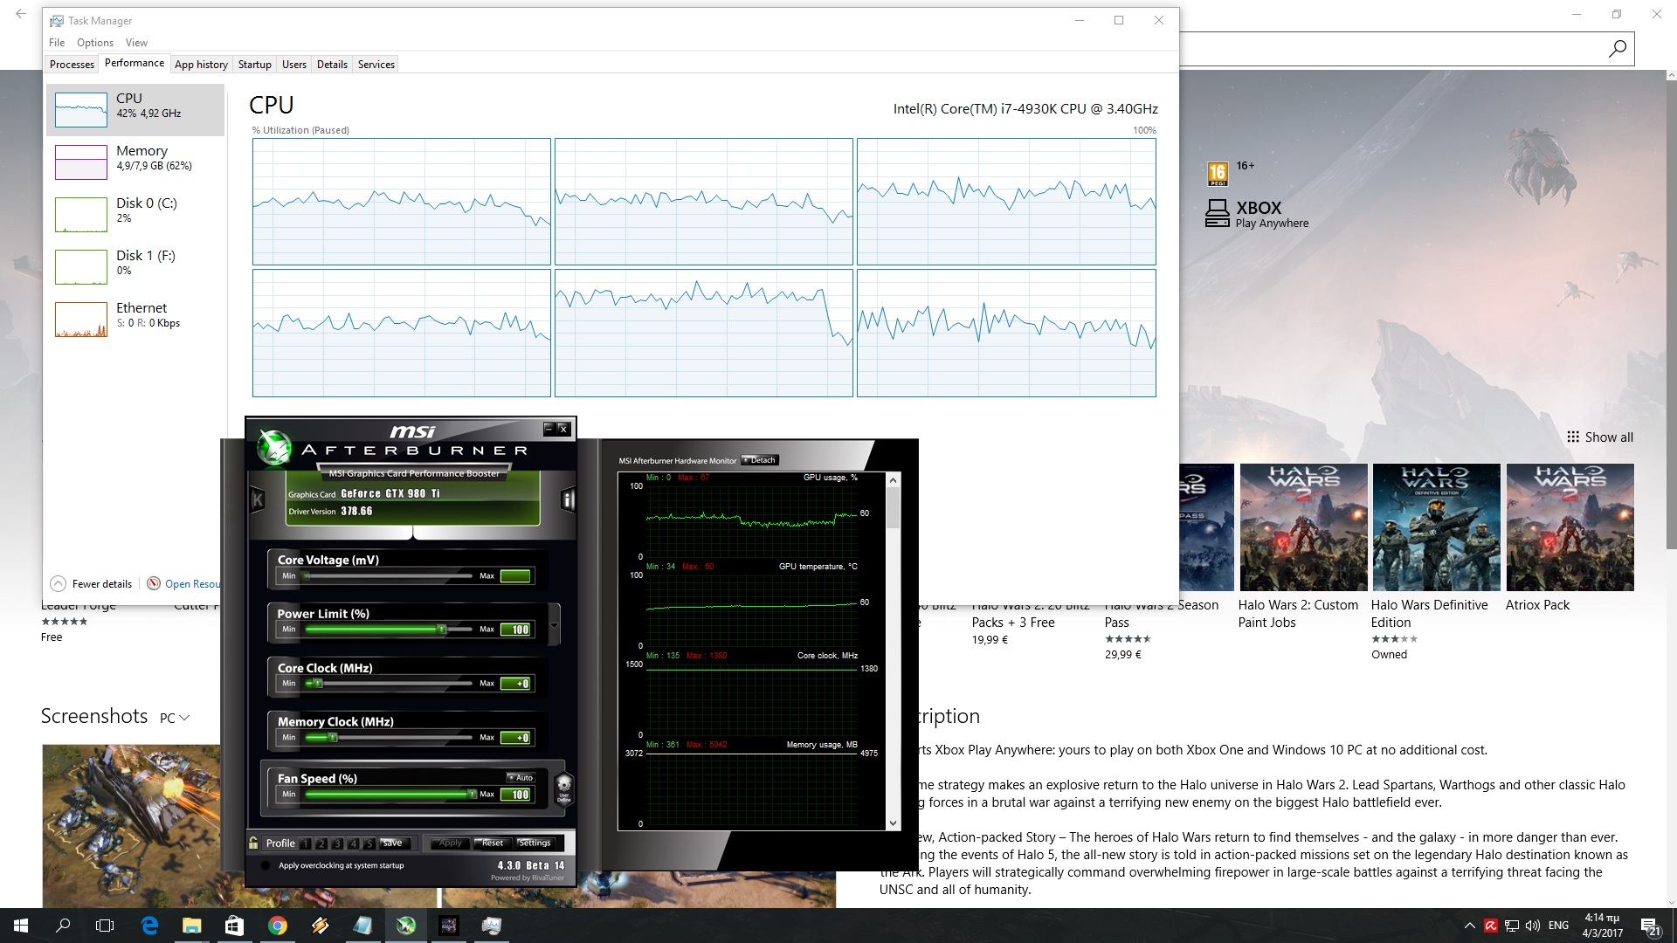This screenshot has width=1677, height=943.
Task: Open Task View on the taskbar
Action: point(105,926)
